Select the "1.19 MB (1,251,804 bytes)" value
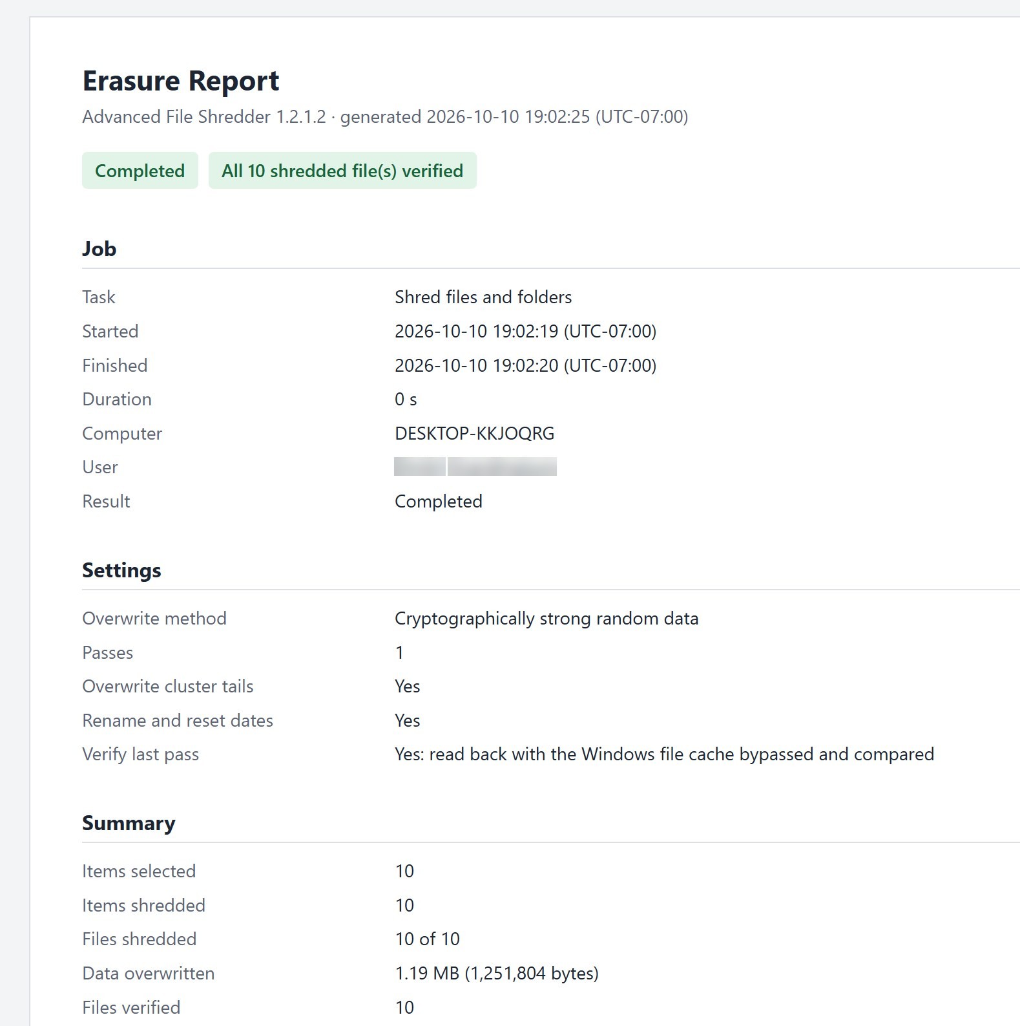Viewport: 1020px width, 1026px height. 497,974
